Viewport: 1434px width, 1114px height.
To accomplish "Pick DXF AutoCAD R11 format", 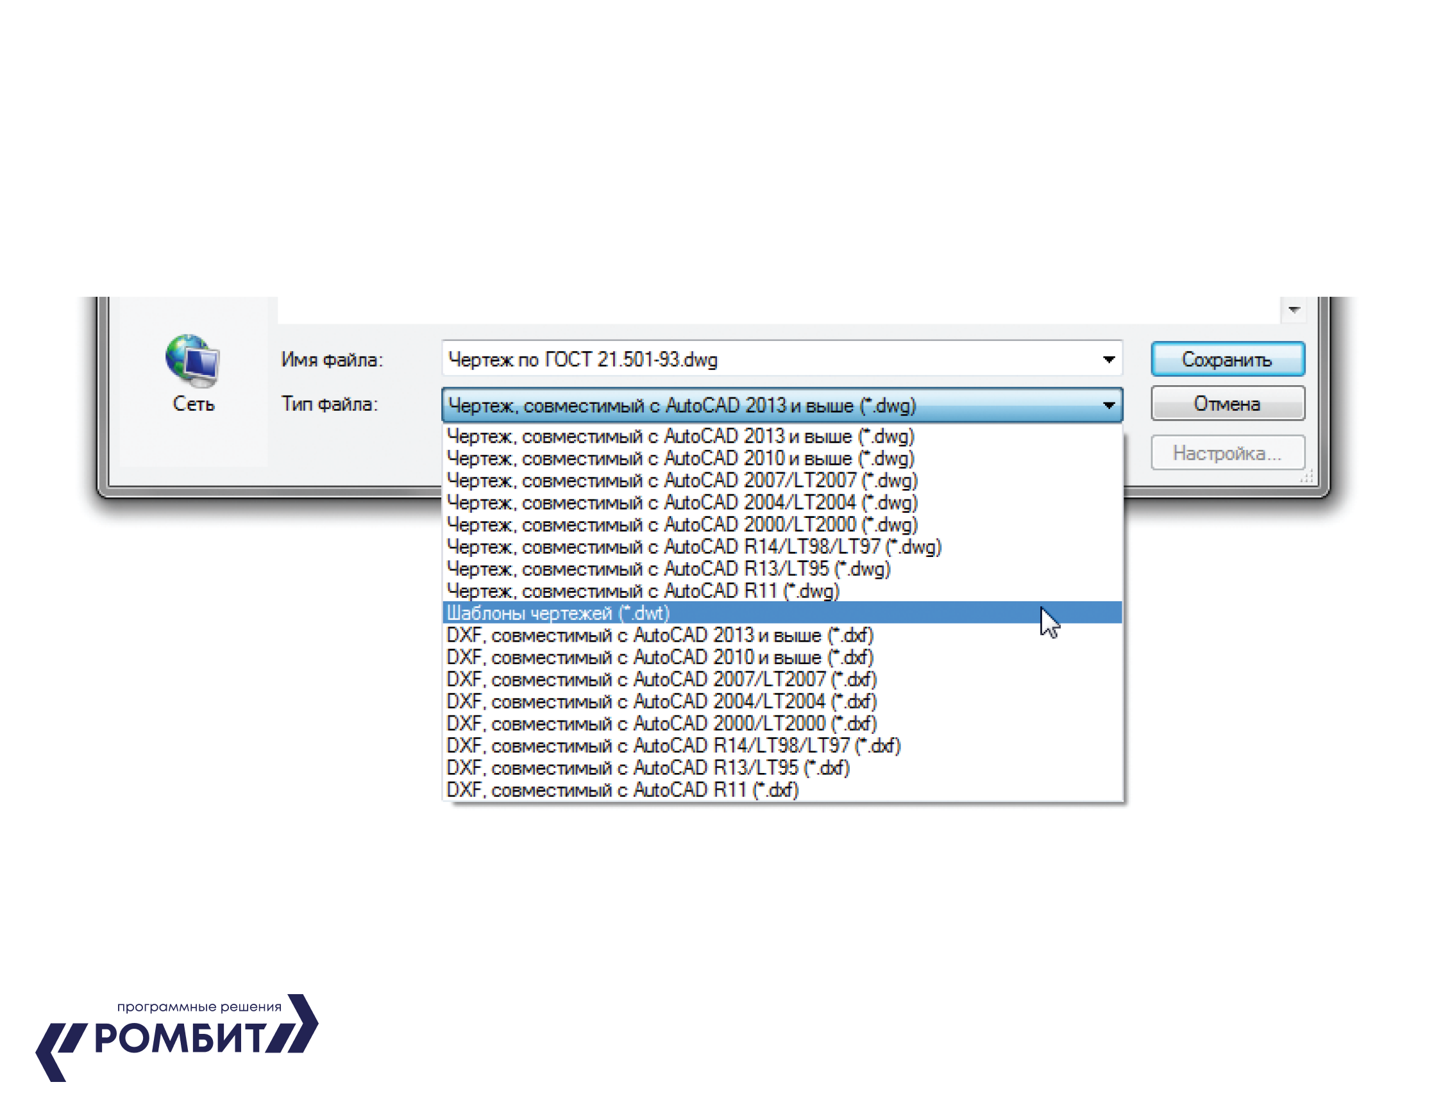I will click(x=622, y=789).
